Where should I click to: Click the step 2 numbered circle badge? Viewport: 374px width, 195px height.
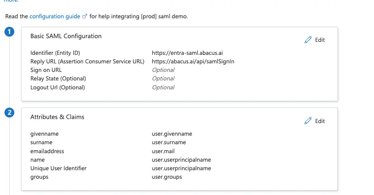tap(9, 113)
